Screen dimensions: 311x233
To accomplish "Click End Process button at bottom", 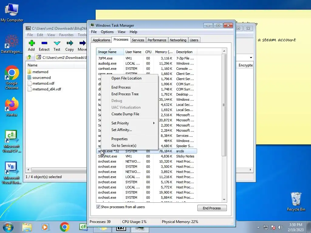I will tap(212, 208).
